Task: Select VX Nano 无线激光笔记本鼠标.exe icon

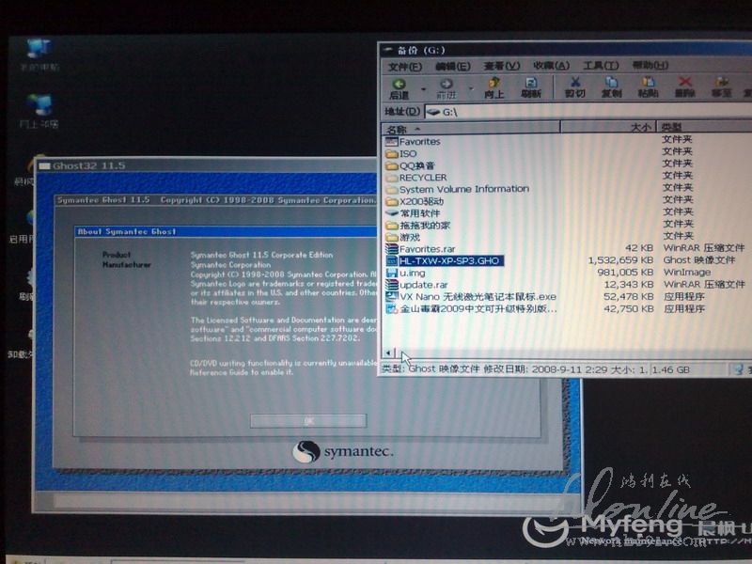Action: 392,296
